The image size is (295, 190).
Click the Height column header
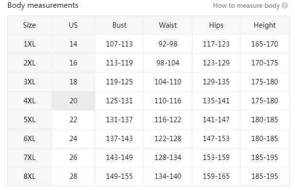(265, 25)
